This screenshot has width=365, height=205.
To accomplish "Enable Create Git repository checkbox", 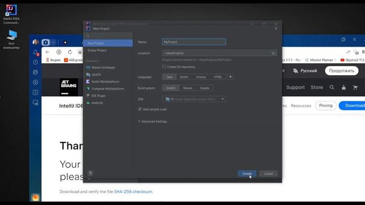I will (x=164, y=67).
